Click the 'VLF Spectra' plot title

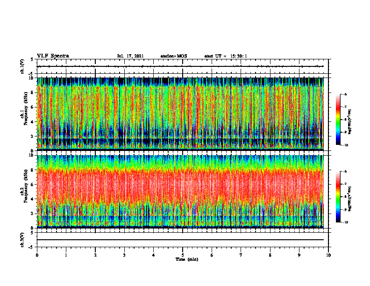pos(53,56)
